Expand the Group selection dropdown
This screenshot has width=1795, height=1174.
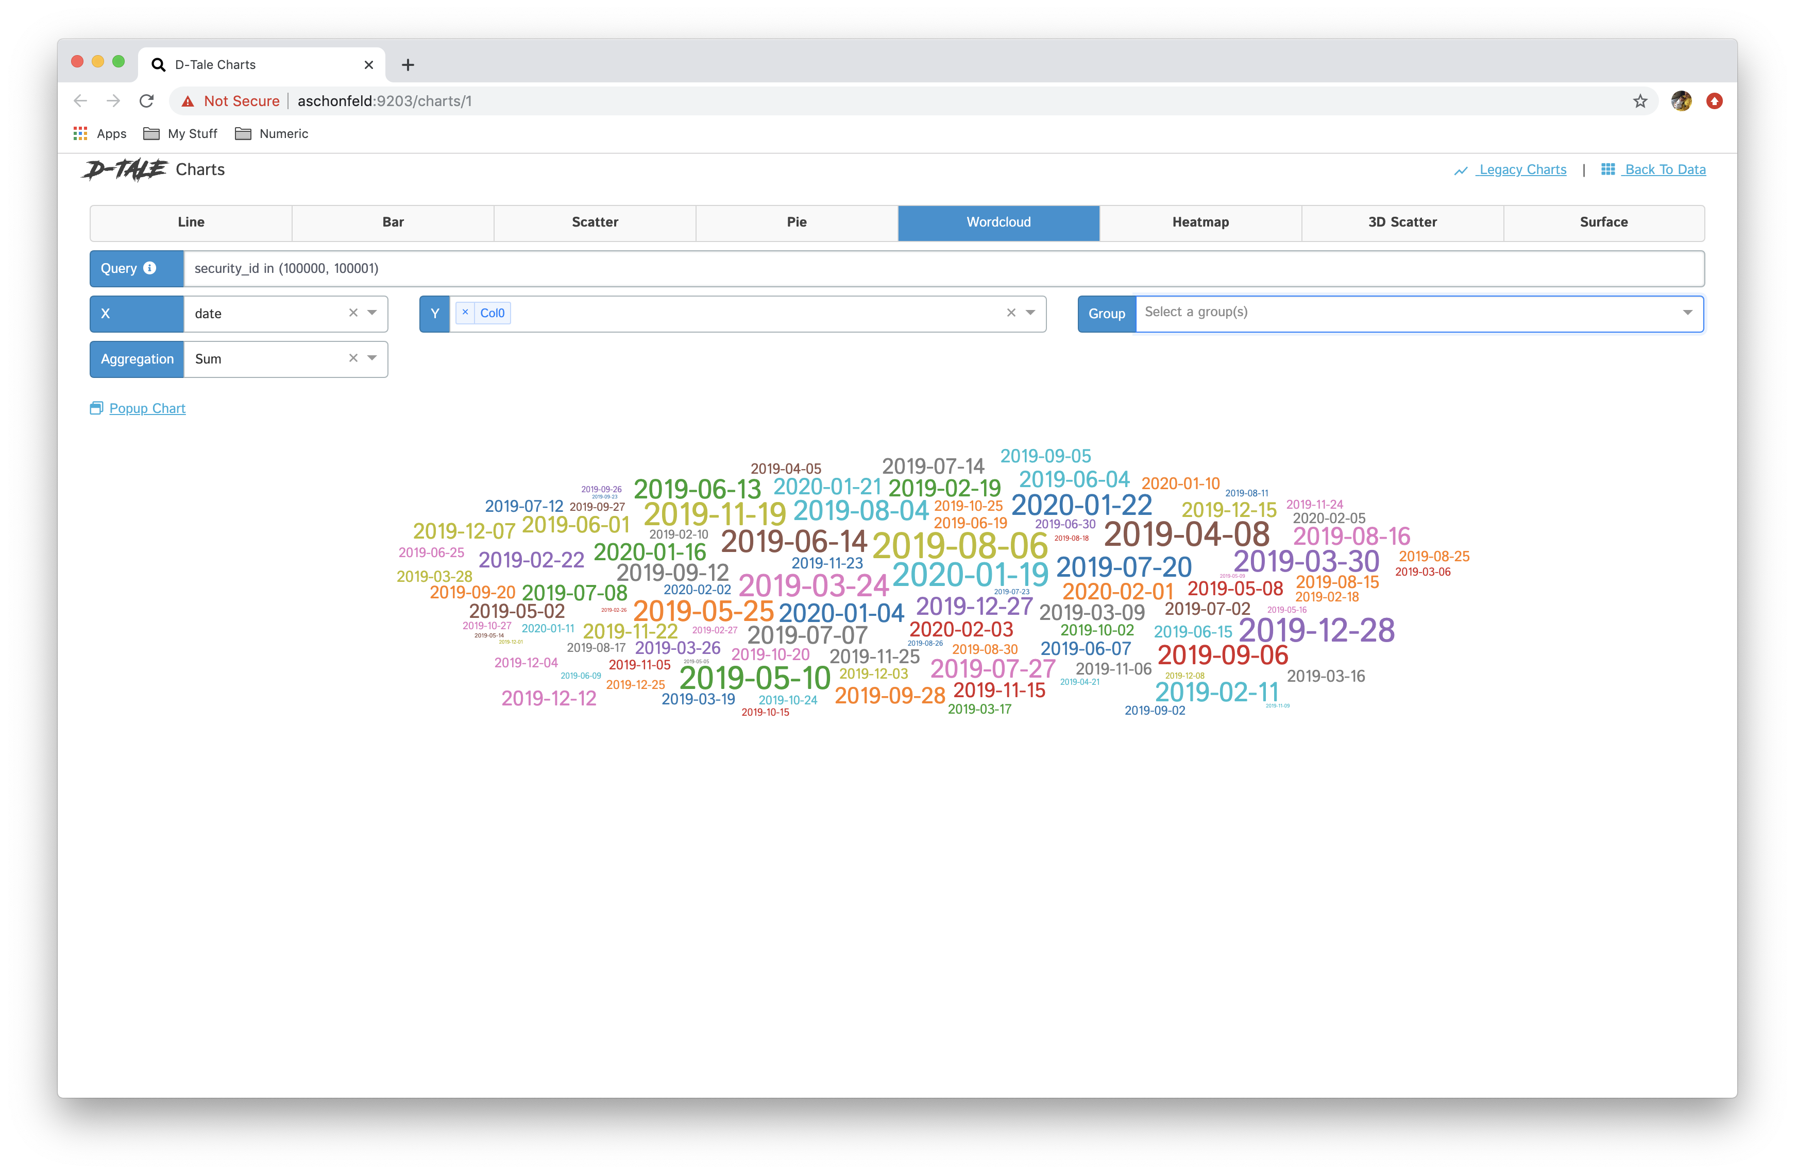(1687, 312)
